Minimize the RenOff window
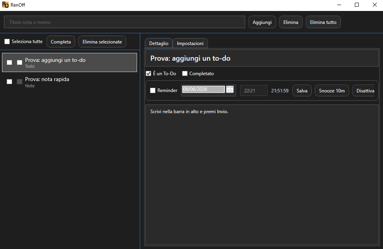383x249 pixels. click(339, 5)
